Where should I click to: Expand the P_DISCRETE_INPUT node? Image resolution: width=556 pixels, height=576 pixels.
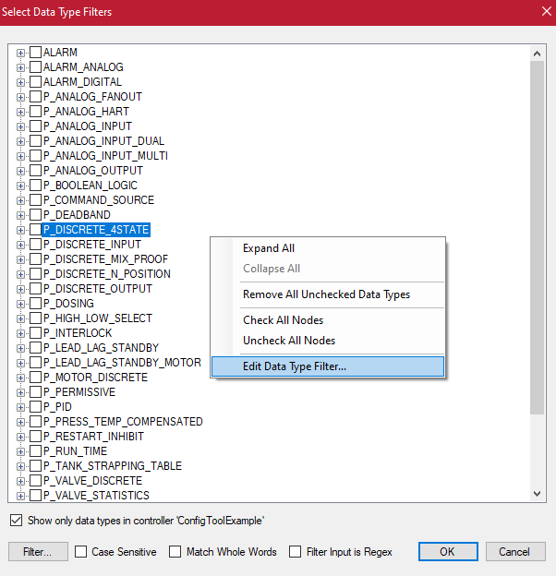pos(20,245)
